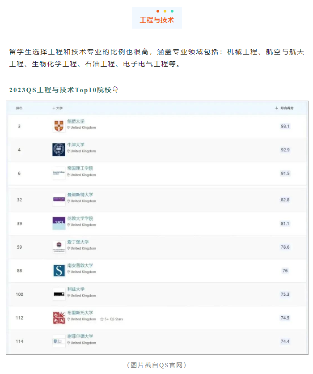Click the score 76 for Southampton
This screenshot has width=313, height=374.
[x=285, y=271]
